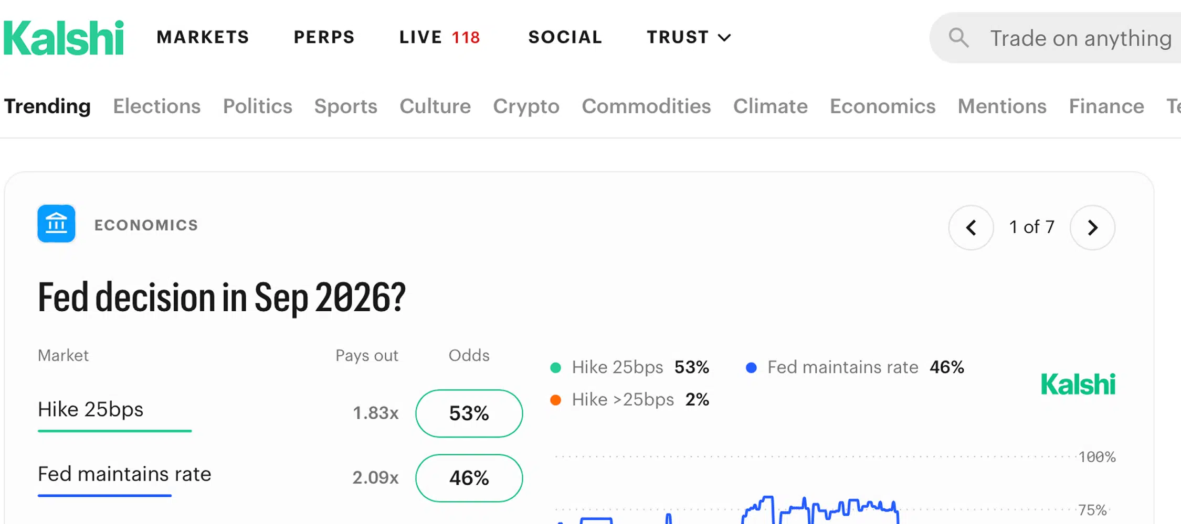Viewport: 1181px width, 524px height.
Task: Click the 'Odds' column header
Action: click(469, 355)
